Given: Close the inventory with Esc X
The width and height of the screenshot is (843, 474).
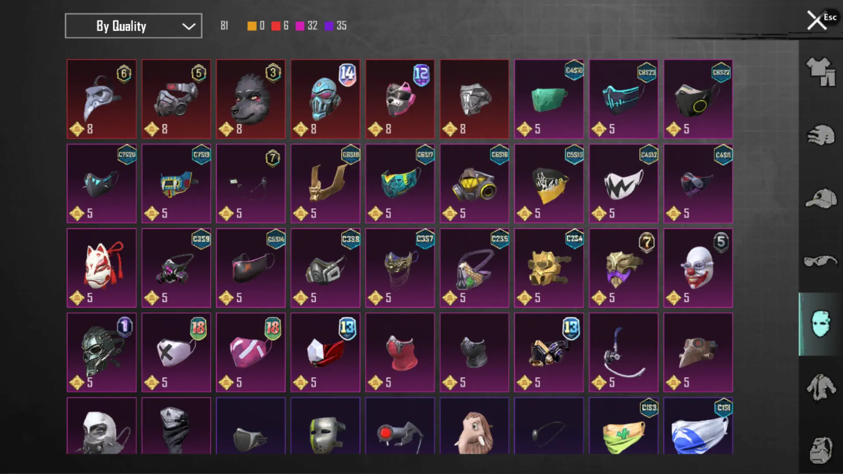Looking at the screenshot, I should click(x=817, y=20).
